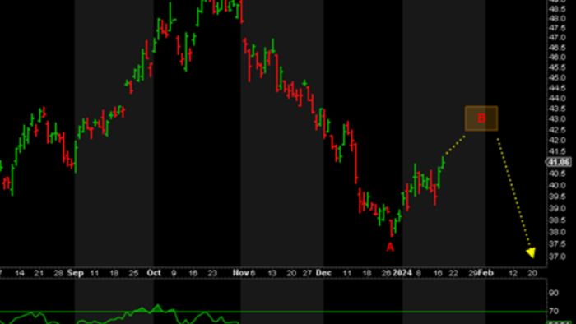Click the 46.5 price axis label
Screen dimensions: 576x324
pyautogui.click(x=557, y=48)
